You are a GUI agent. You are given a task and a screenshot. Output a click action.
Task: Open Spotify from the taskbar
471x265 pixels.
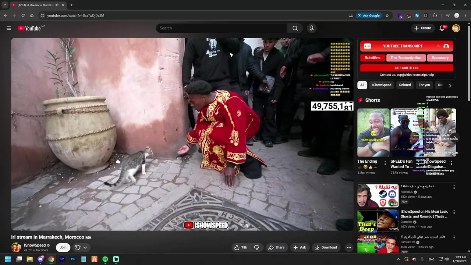(105, 259)
